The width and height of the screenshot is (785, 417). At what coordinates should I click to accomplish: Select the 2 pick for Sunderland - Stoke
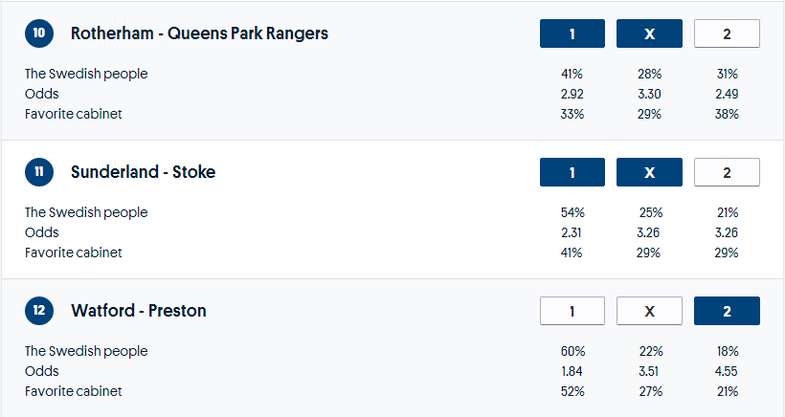tap(727, 172)
